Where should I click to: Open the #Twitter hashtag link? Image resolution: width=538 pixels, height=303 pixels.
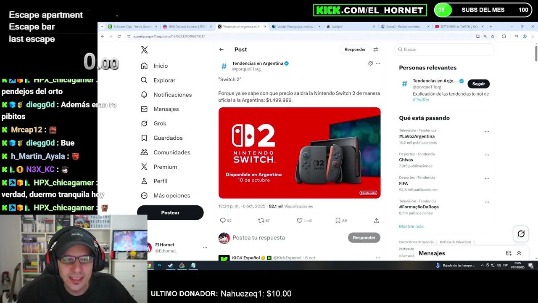(x=421, y=100)
